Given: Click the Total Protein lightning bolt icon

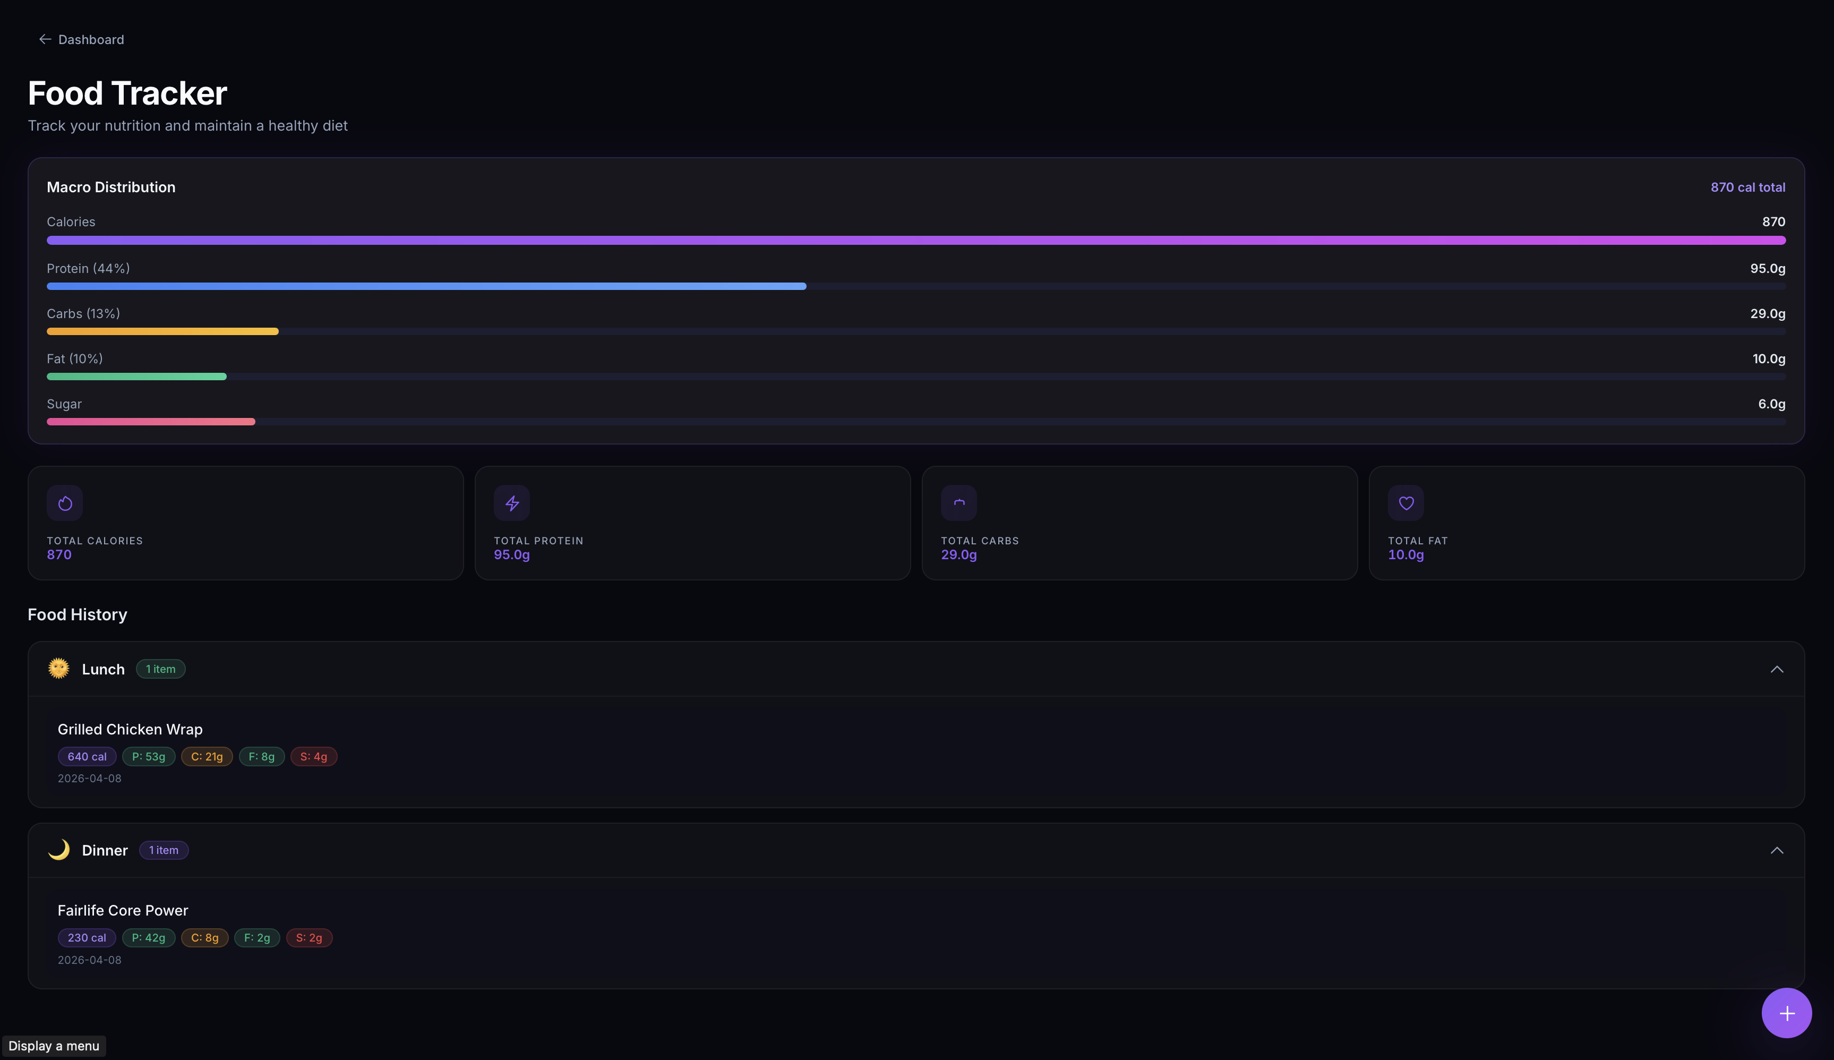Looking at the screenshot, I should click(x=512, y=503).
